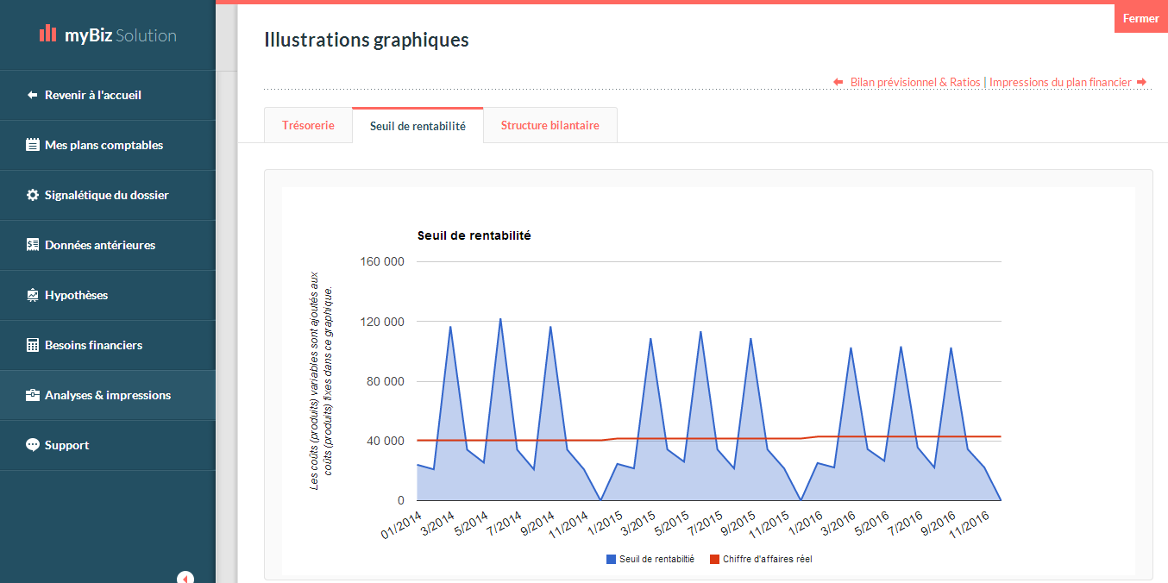Click the myBiz Solution bar-chart logo icon

pyautogui.click(x=47, y=34)
